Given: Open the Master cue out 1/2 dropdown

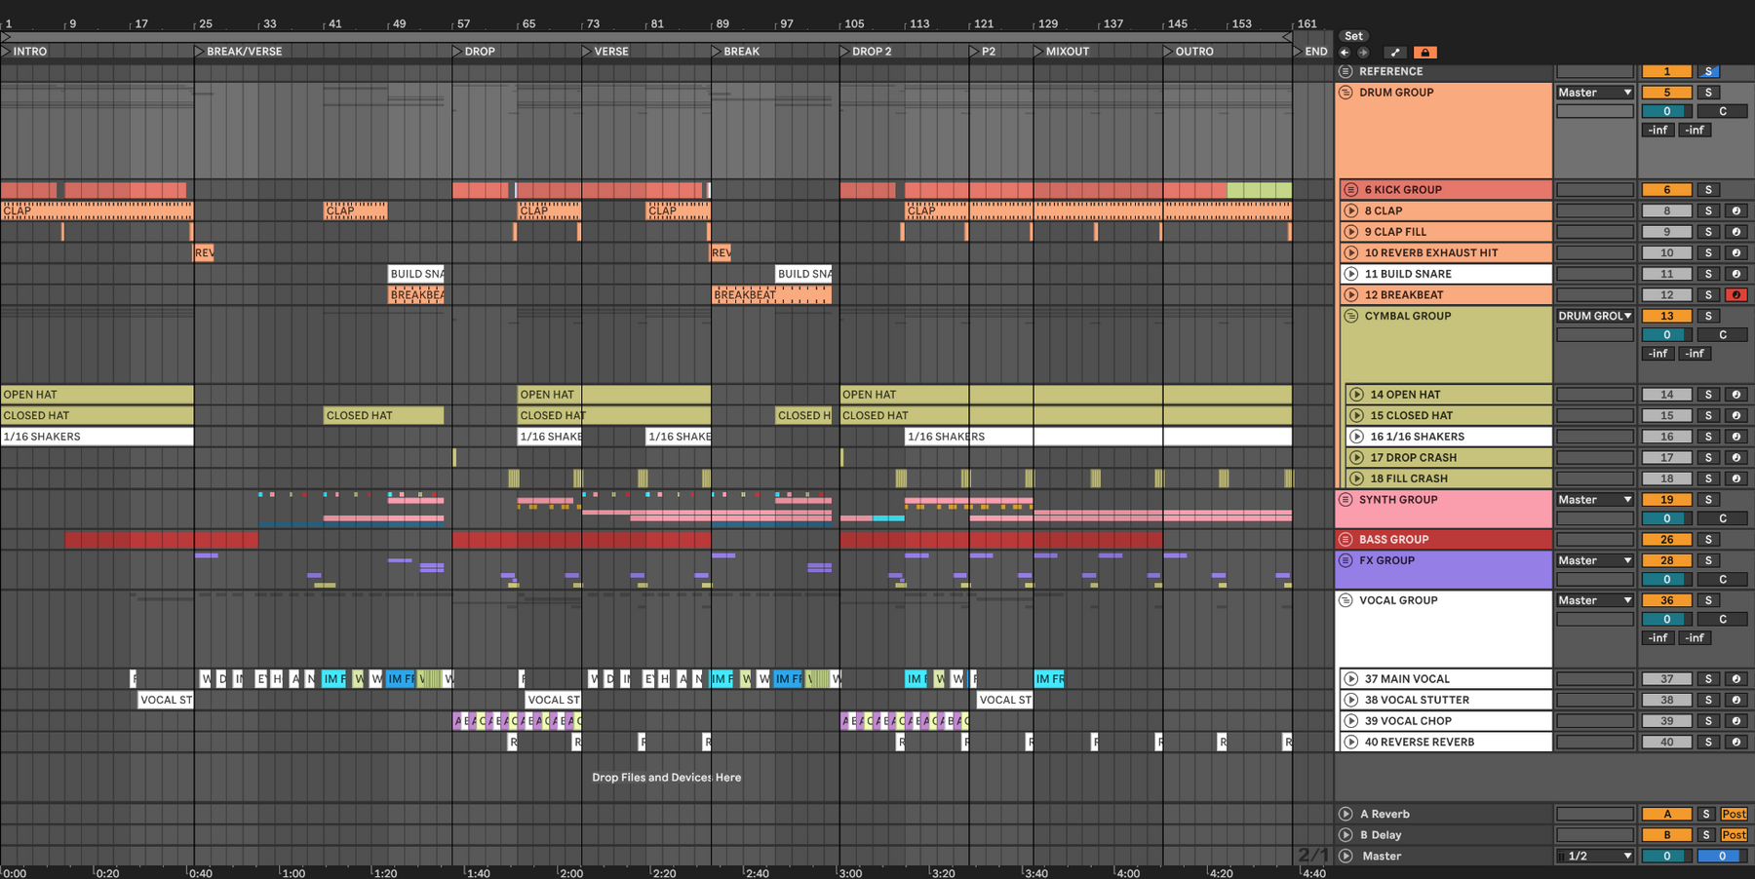Looking at the screenshot, I should [x=1594, y=856].
